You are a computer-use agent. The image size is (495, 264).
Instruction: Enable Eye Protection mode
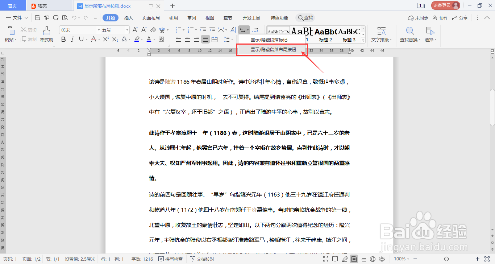[x=382, y=259]
